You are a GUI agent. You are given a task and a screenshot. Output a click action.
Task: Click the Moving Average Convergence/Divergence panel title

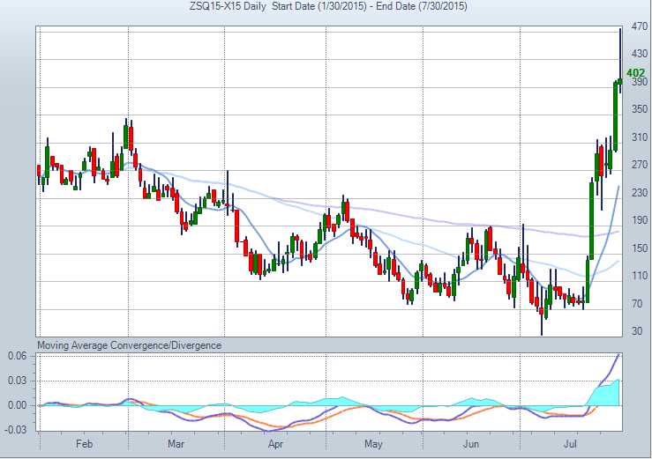pos(129,345)
